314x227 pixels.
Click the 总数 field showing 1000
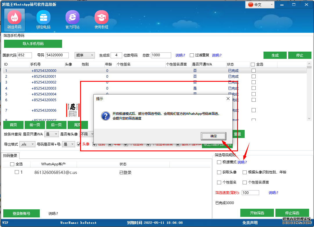pyautogui.click(x=161, y=55)
